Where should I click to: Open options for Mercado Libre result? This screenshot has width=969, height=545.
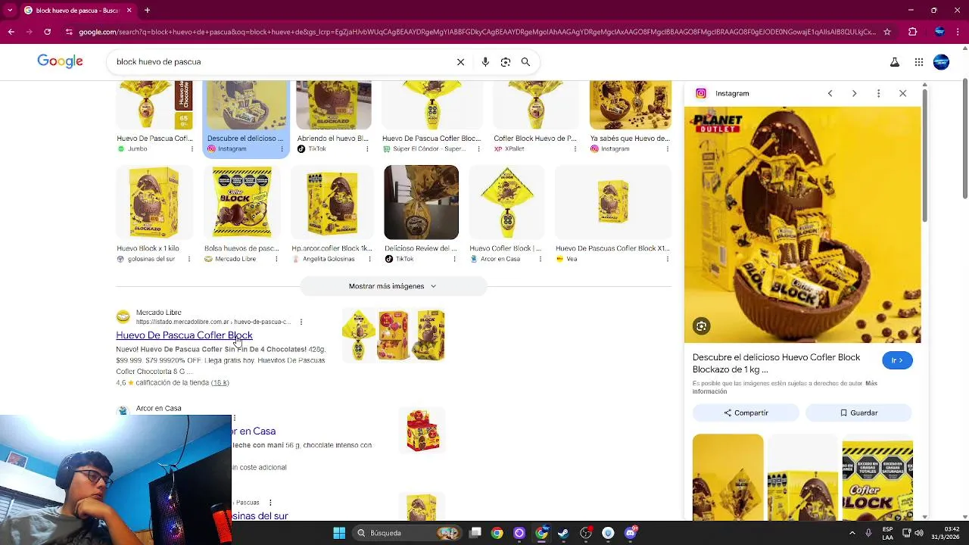click(301, 322)
